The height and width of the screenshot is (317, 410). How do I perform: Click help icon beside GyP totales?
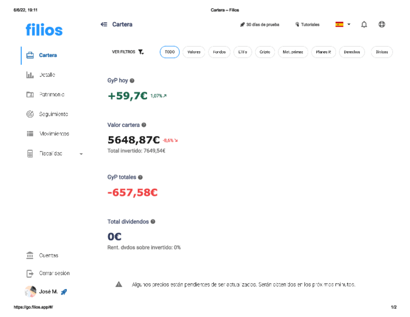[x=140, y=177]
